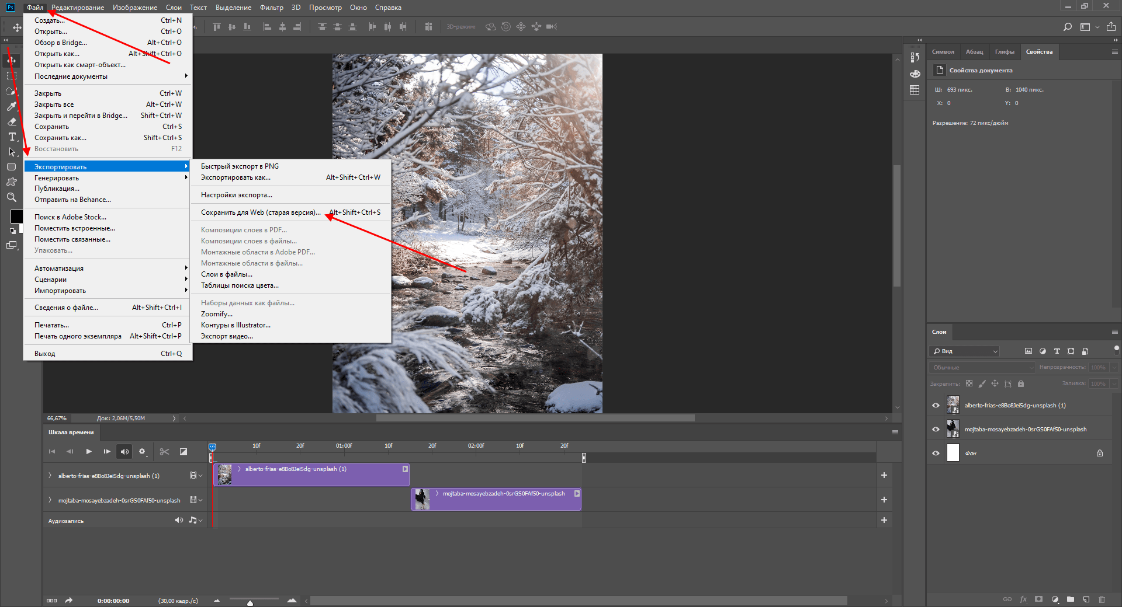
Task: Select the Eraser tool
Action: pos(12,121)
